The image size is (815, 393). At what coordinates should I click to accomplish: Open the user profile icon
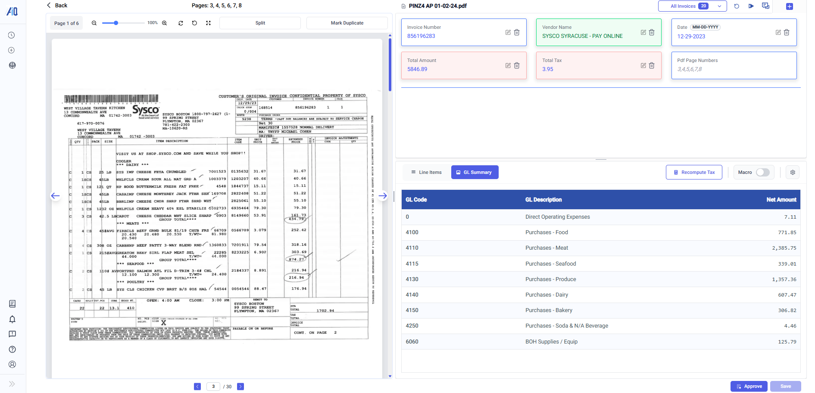[x=12, y=365]
